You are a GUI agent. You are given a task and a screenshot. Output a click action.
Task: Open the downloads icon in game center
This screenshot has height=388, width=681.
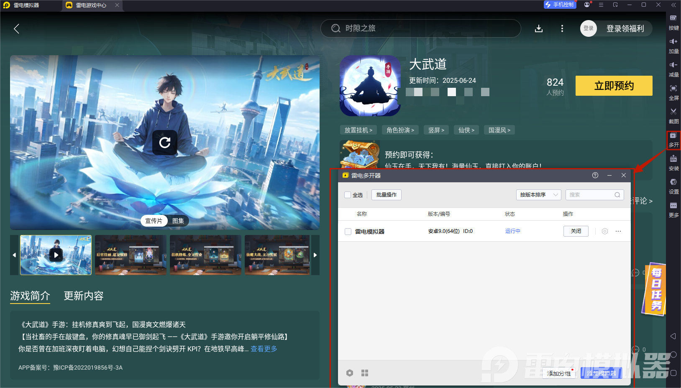[539, 28]
